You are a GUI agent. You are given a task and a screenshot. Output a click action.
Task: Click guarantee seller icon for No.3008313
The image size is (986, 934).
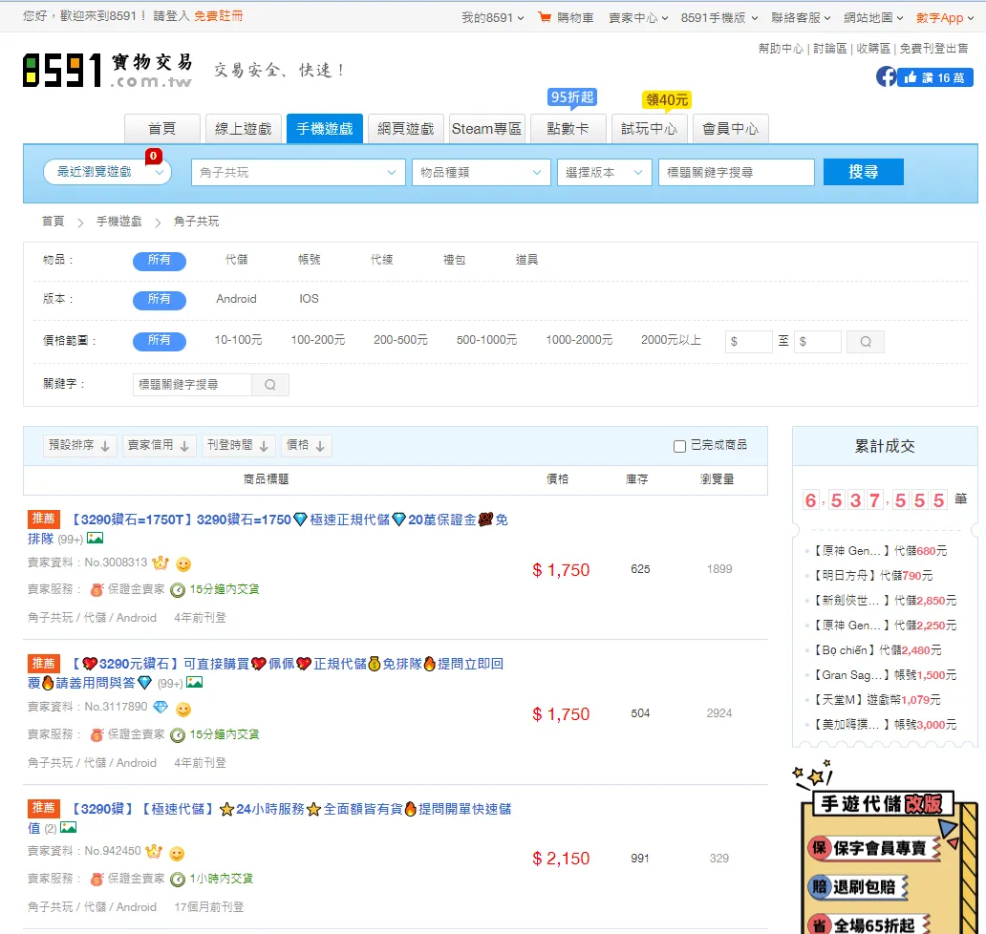point(96,589)
